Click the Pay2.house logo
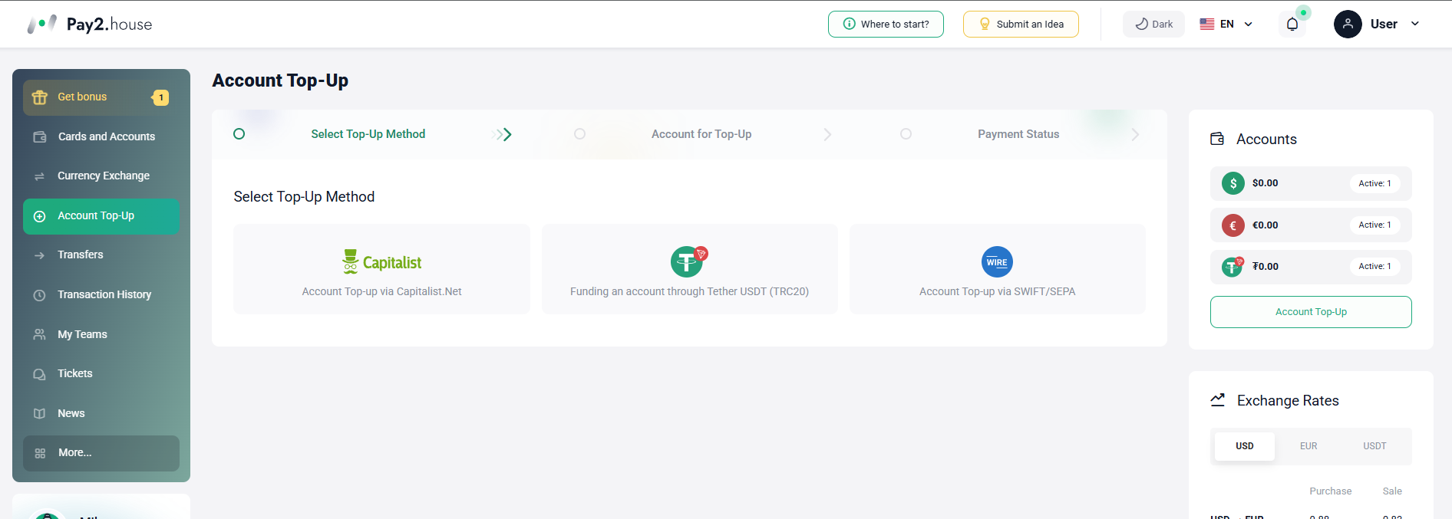This screenshot has height=519, width=1452. point(90,24)
